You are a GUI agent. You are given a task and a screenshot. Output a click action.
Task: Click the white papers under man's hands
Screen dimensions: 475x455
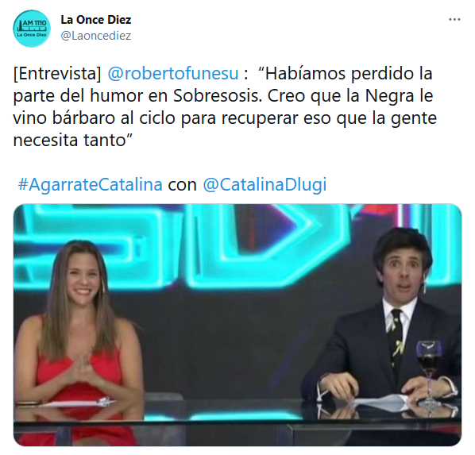382,402
